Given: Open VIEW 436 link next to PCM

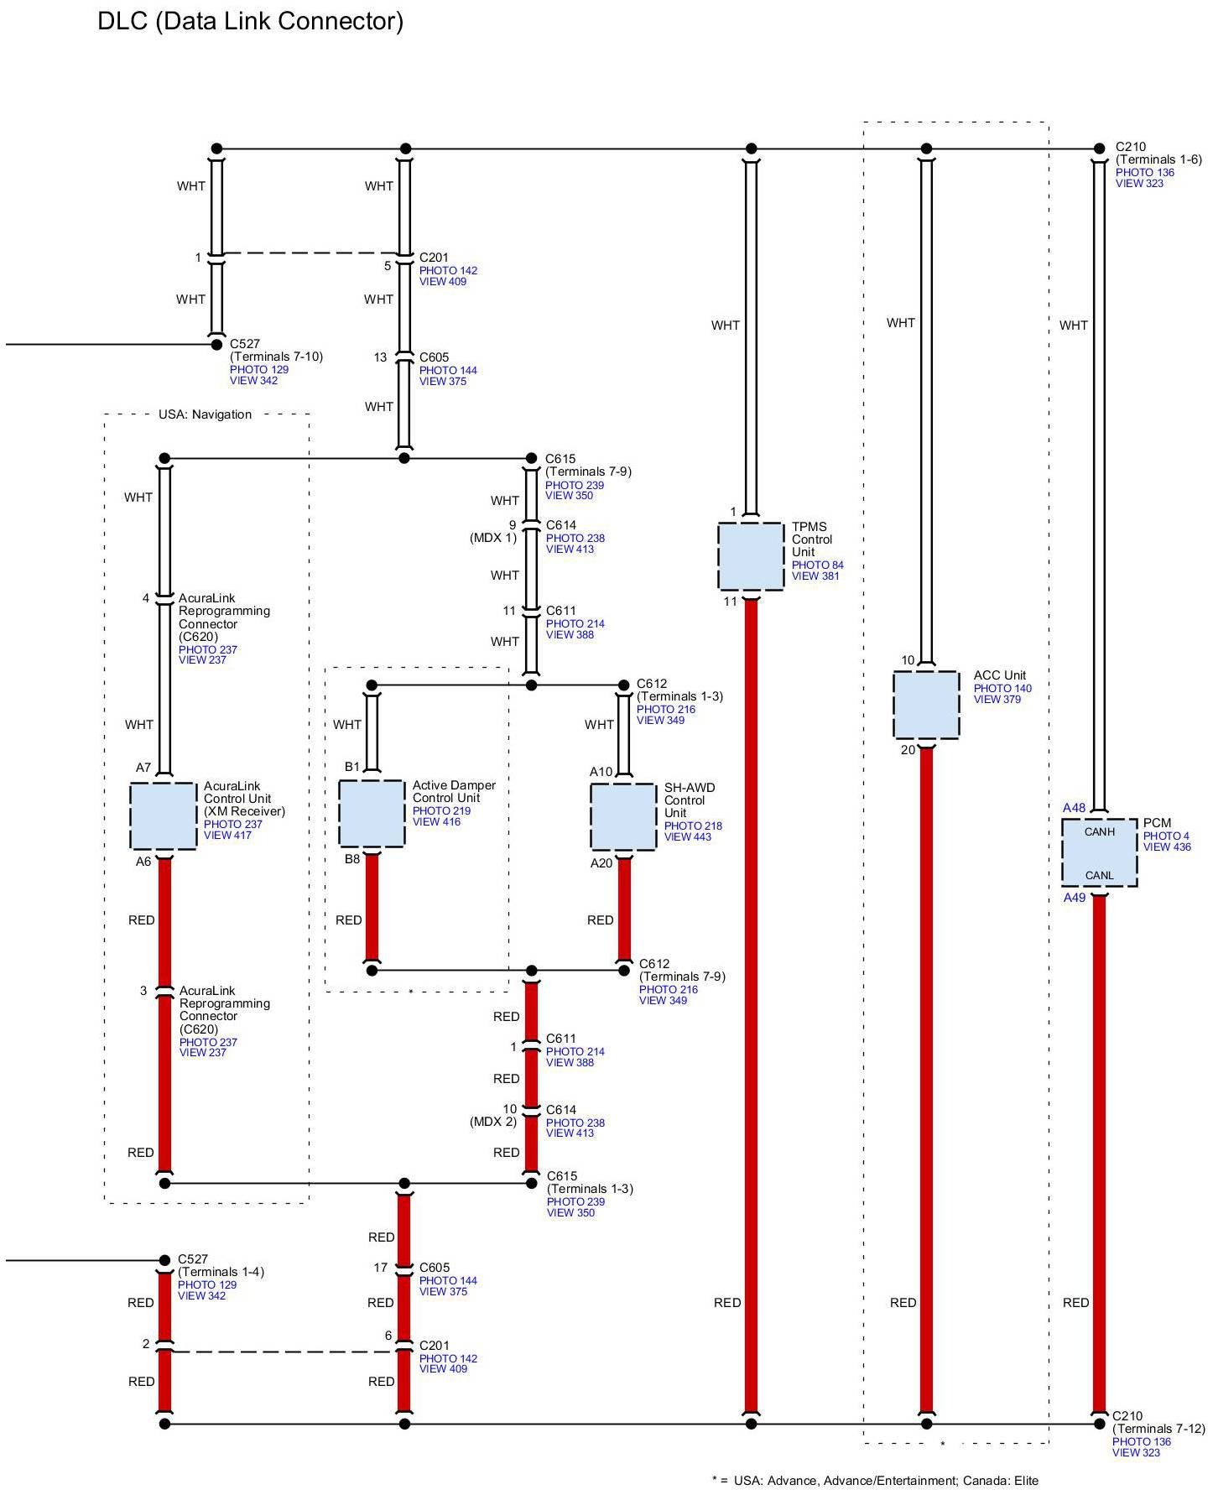Looking at the screenshot, I should coord(1167,847).
